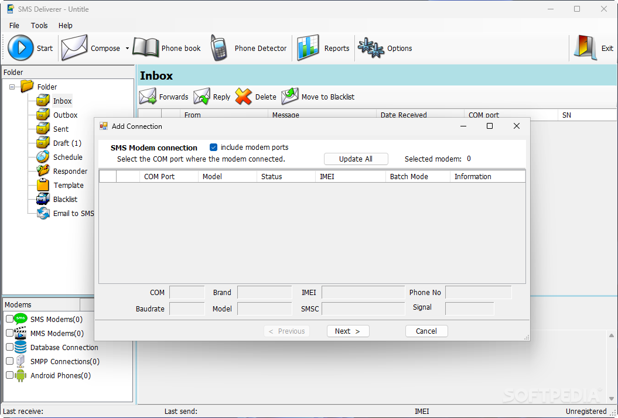The width and height of the screenshot is (618, 418).
Task: Open Email to SMS item
Action: click(73, 214)
